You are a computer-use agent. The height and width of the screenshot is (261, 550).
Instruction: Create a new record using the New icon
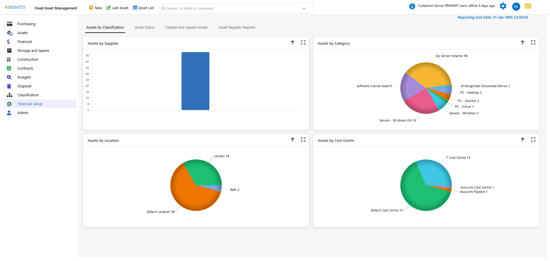tap(91, 8)
